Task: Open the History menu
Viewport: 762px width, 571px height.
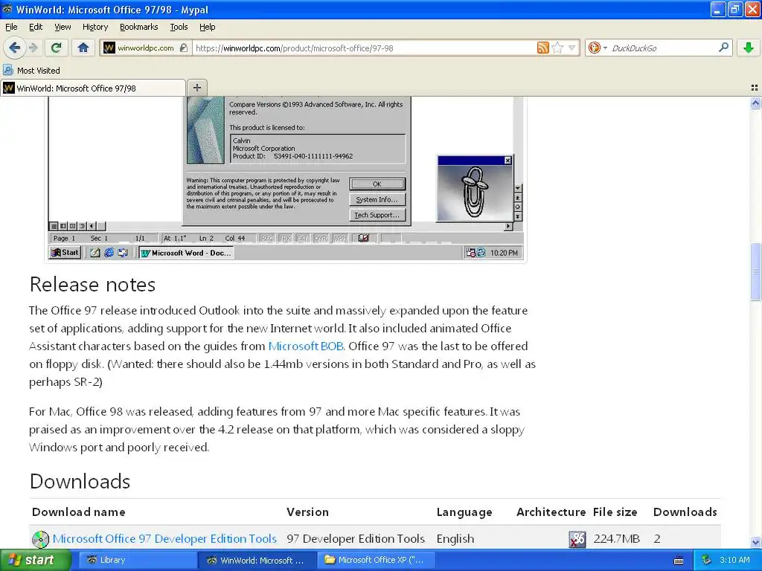Action: 95,27
